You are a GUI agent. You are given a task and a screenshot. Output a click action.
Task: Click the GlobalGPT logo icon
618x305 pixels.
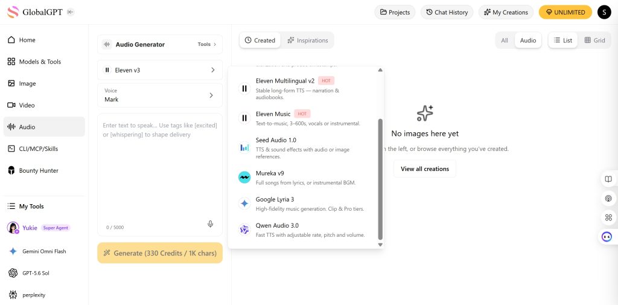pos(13,12)
